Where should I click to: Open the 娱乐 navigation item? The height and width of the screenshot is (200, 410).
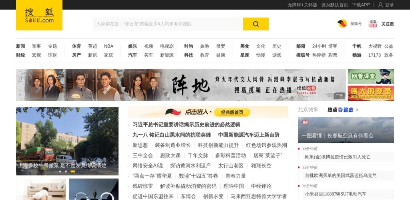point(133,46)
